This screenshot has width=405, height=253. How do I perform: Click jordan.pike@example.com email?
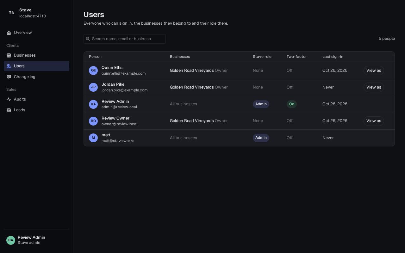[125, 90]
